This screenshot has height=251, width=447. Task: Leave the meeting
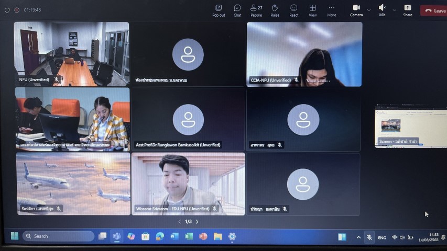click(x=434, y=10)
